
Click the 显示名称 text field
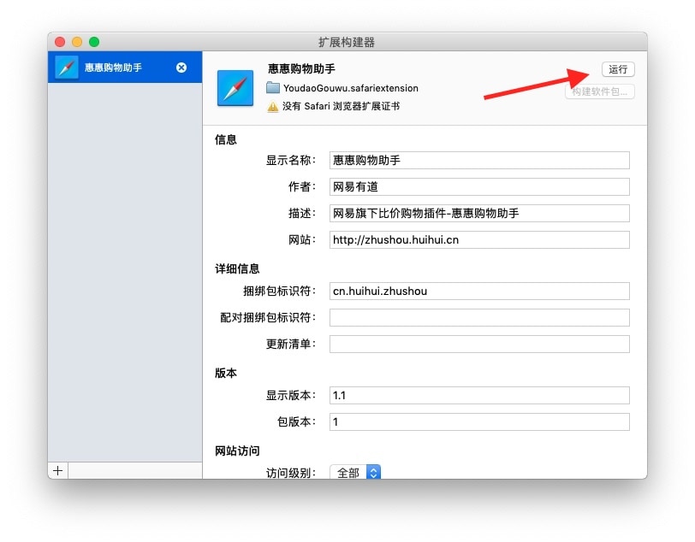tap(479, 160)
